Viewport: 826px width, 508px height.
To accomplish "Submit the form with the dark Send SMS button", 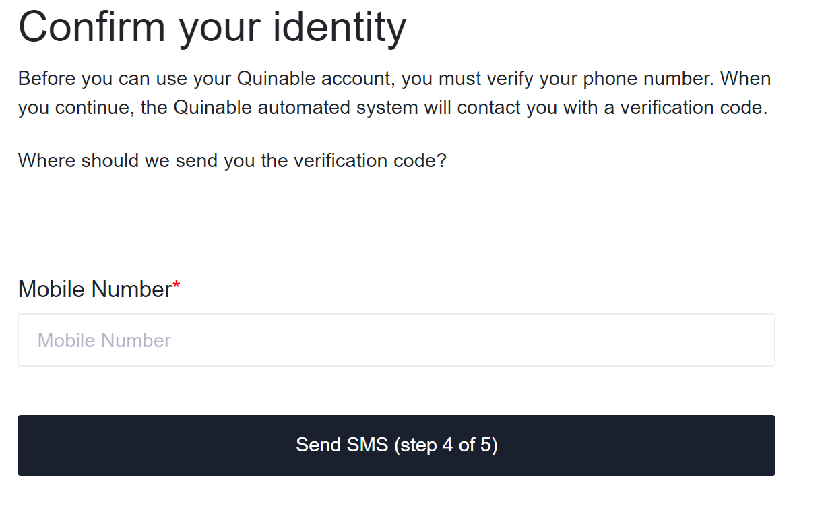I will (x=396, y=445).
